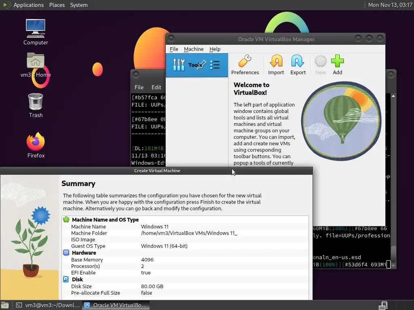The width and height of the screenshot is (414, 310).
Task: Click the green Add machine icon
Action: click(x=338, y=65)
